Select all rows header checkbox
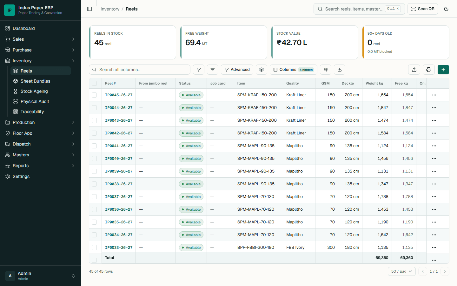This screenshot has height=286, width=457. [x=94, y=83]
